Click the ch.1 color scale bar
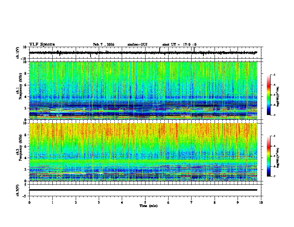 point(269,95)
